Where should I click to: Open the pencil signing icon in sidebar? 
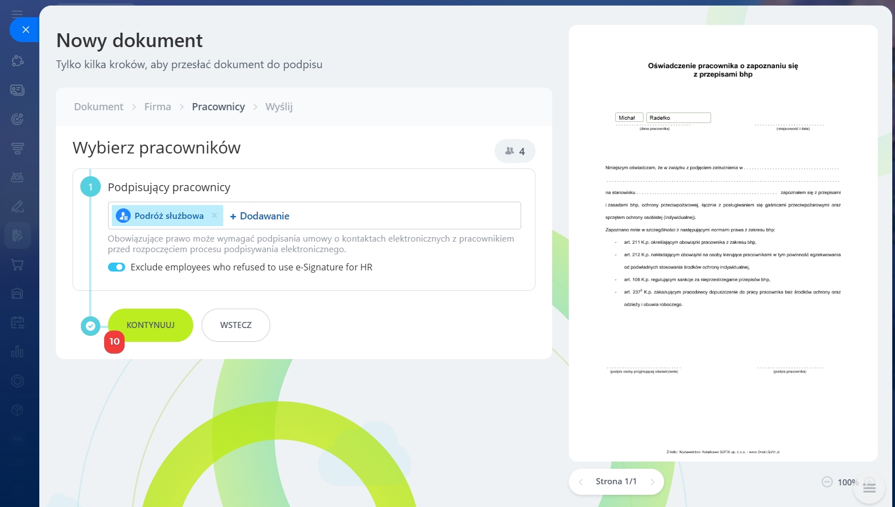coord(18,207)
